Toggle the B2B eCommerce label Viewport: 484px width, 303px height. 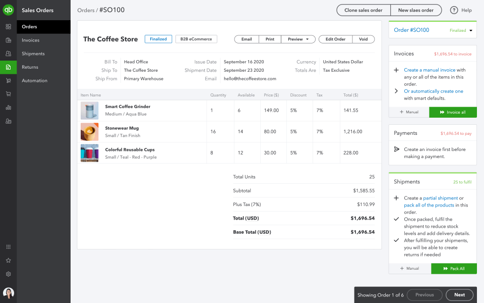tap(197, 39)
